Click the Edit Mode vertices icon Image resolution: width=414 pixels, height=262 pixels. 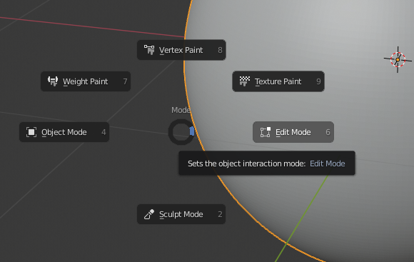click(266, 132)
